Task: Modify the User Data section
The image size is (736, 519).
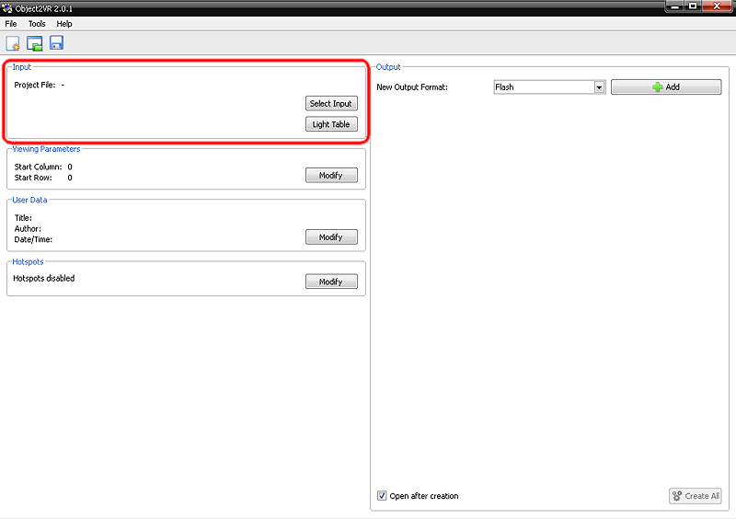Action: pos(331,236)
